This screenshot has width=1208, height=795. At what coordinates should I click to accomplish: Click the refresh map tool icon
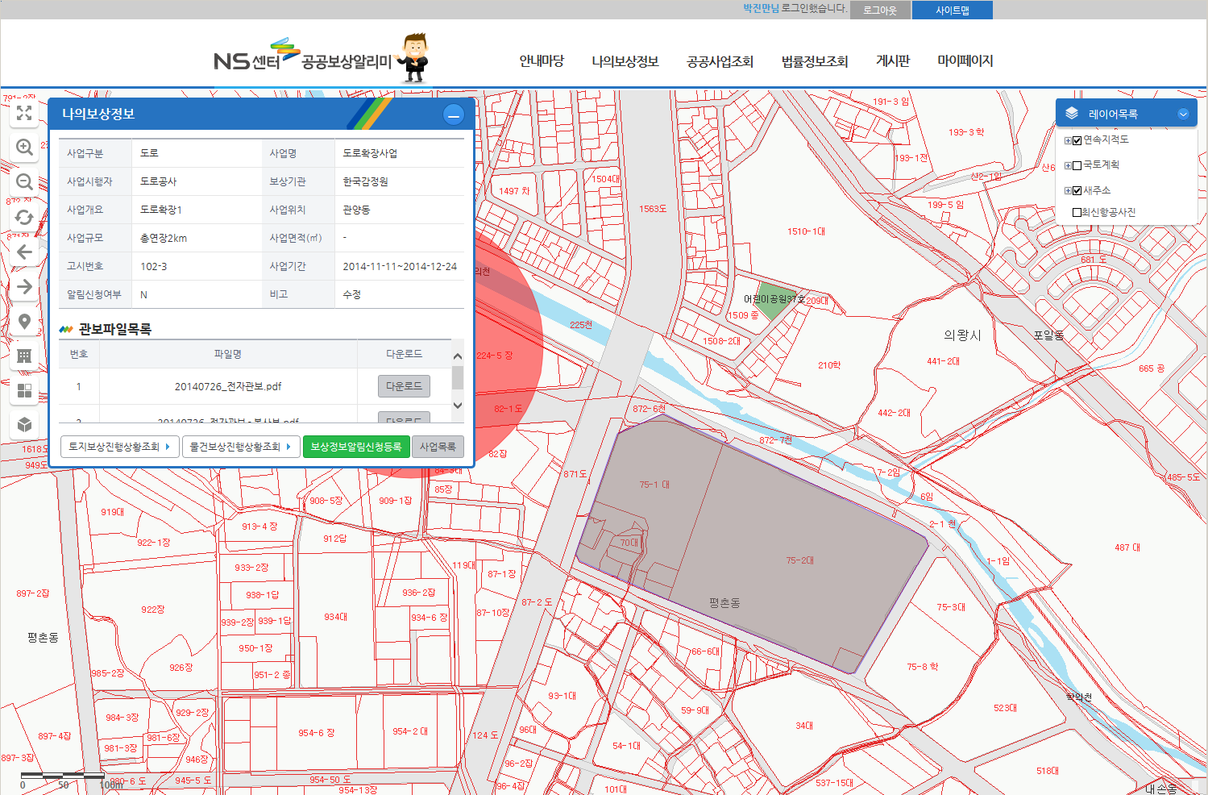tap(24, 217)
